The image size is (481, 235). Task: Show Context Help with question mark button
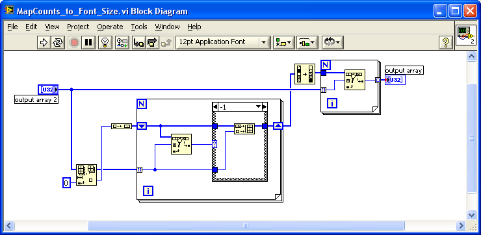click(x=446, y=42)
